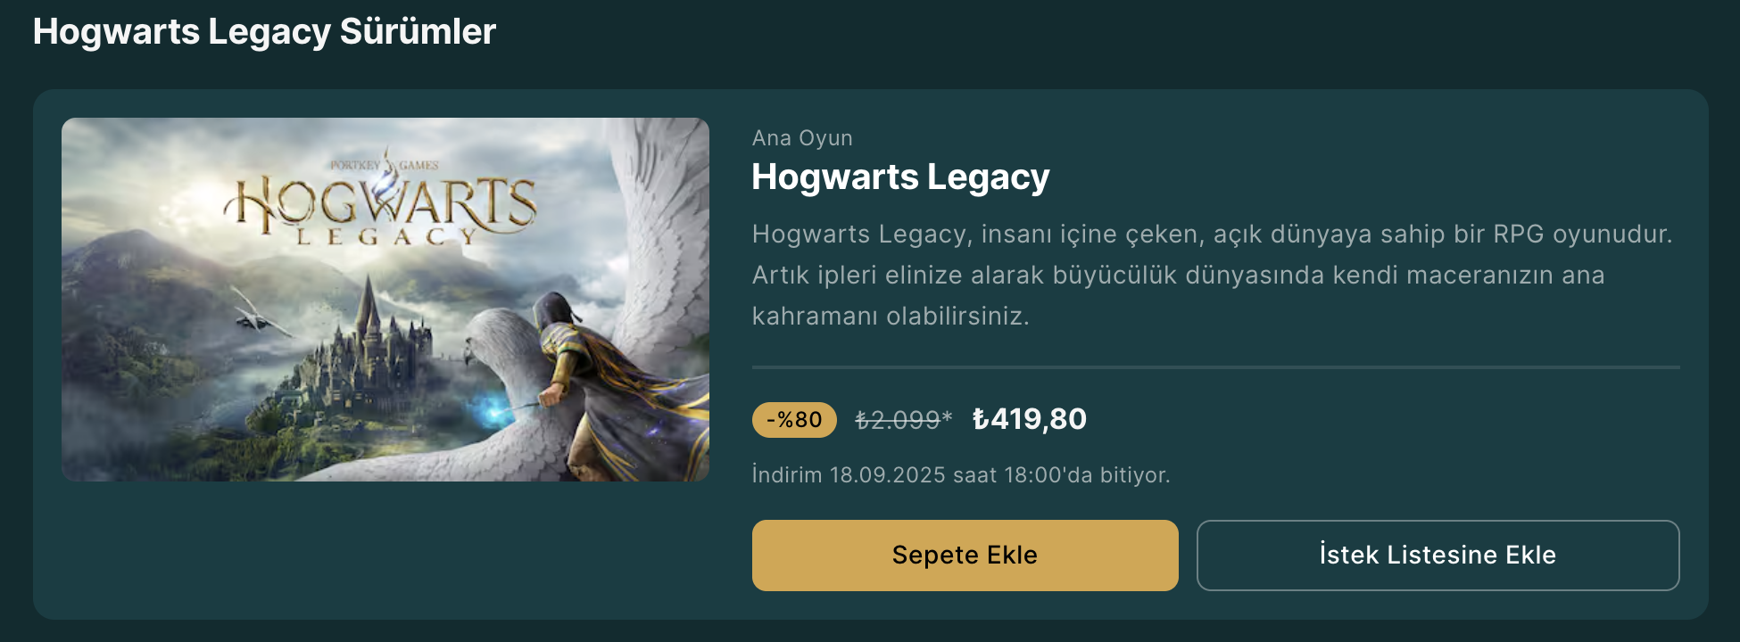This screenshot has height=642, width=1740.
Task: Click the Hogwarts Legacy game title heading
Action: click(x=900, y=177)
